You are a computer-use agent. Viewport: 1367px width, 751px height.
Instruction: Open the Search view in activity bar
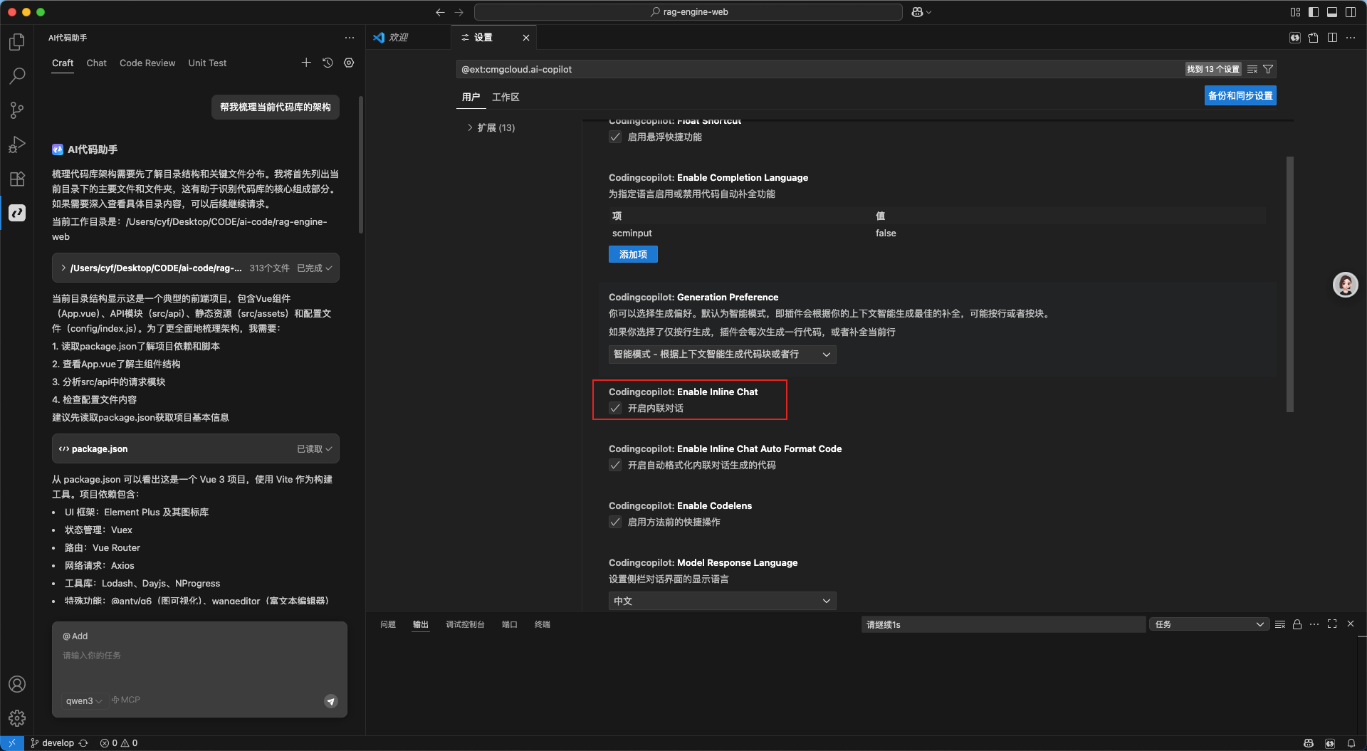(x=17, y=76)
